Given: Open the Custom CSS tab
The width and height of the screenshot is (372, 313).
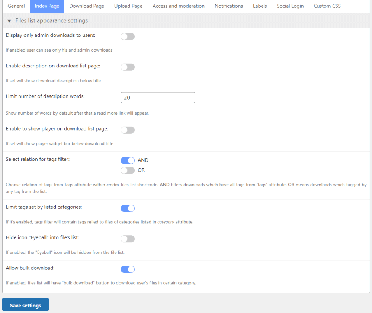Looking at the screenshot, I should [x=327, y=6].
